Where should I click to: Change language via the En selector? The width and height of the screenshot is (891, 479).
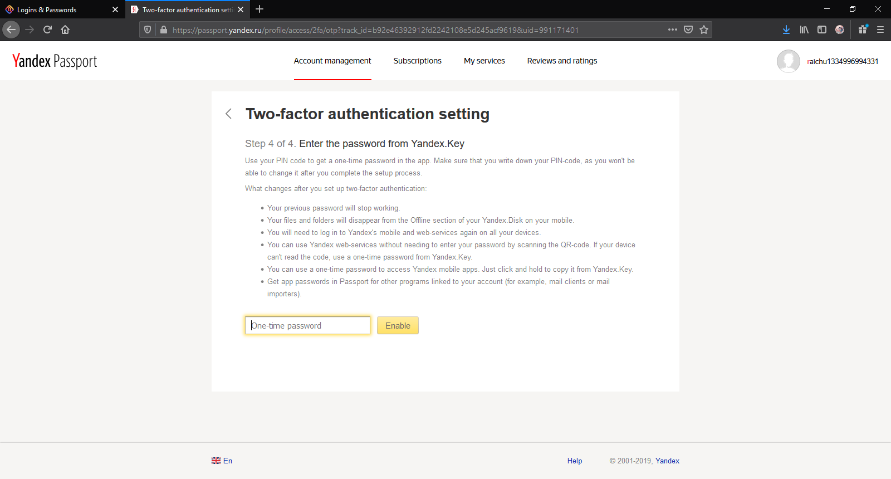click(222, 461)
